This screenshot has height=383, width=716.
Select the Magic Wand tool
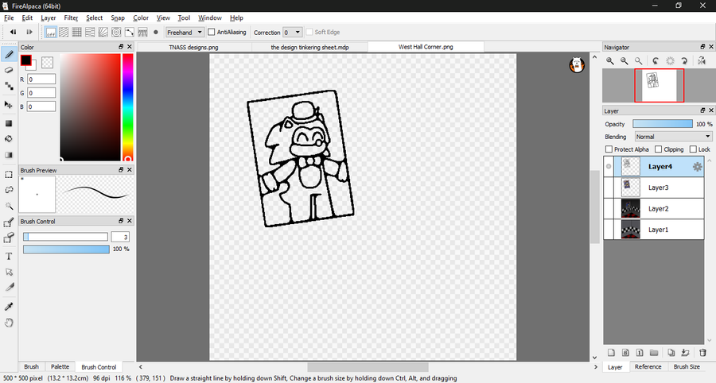(9, 206)
